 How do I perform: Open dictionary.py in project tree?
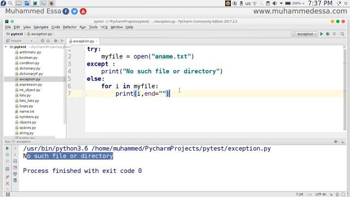point(30,68)
